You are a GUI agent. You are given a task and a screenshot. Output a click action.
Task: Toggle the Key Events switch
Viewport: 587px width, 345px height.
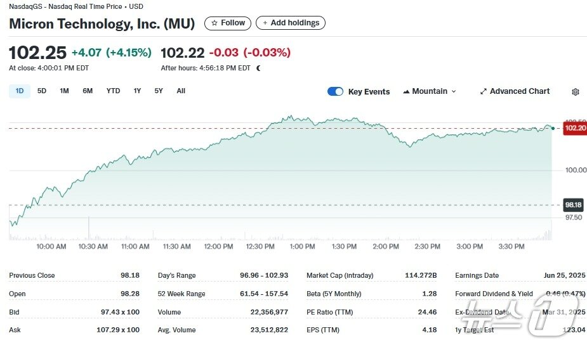tap(335, 91)
